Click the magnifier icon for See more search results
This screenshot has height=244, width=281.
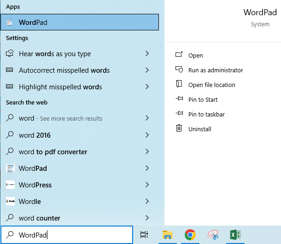(10, 118)
